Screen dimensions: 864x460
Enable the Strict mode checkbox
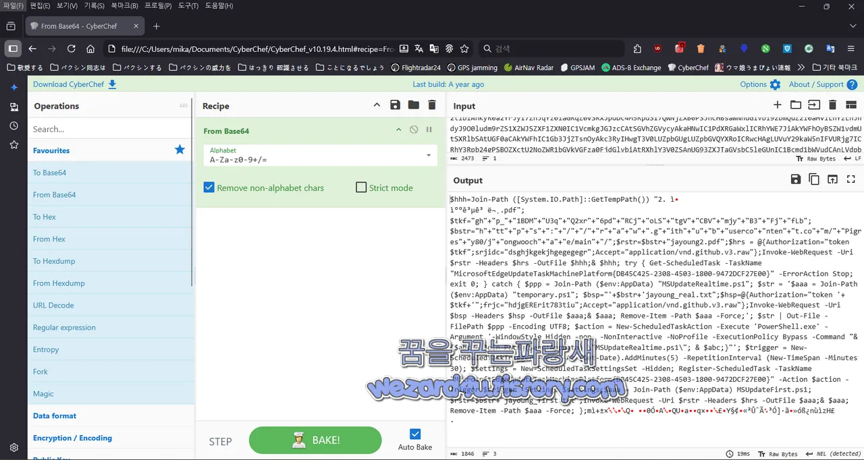click(361, 188)
